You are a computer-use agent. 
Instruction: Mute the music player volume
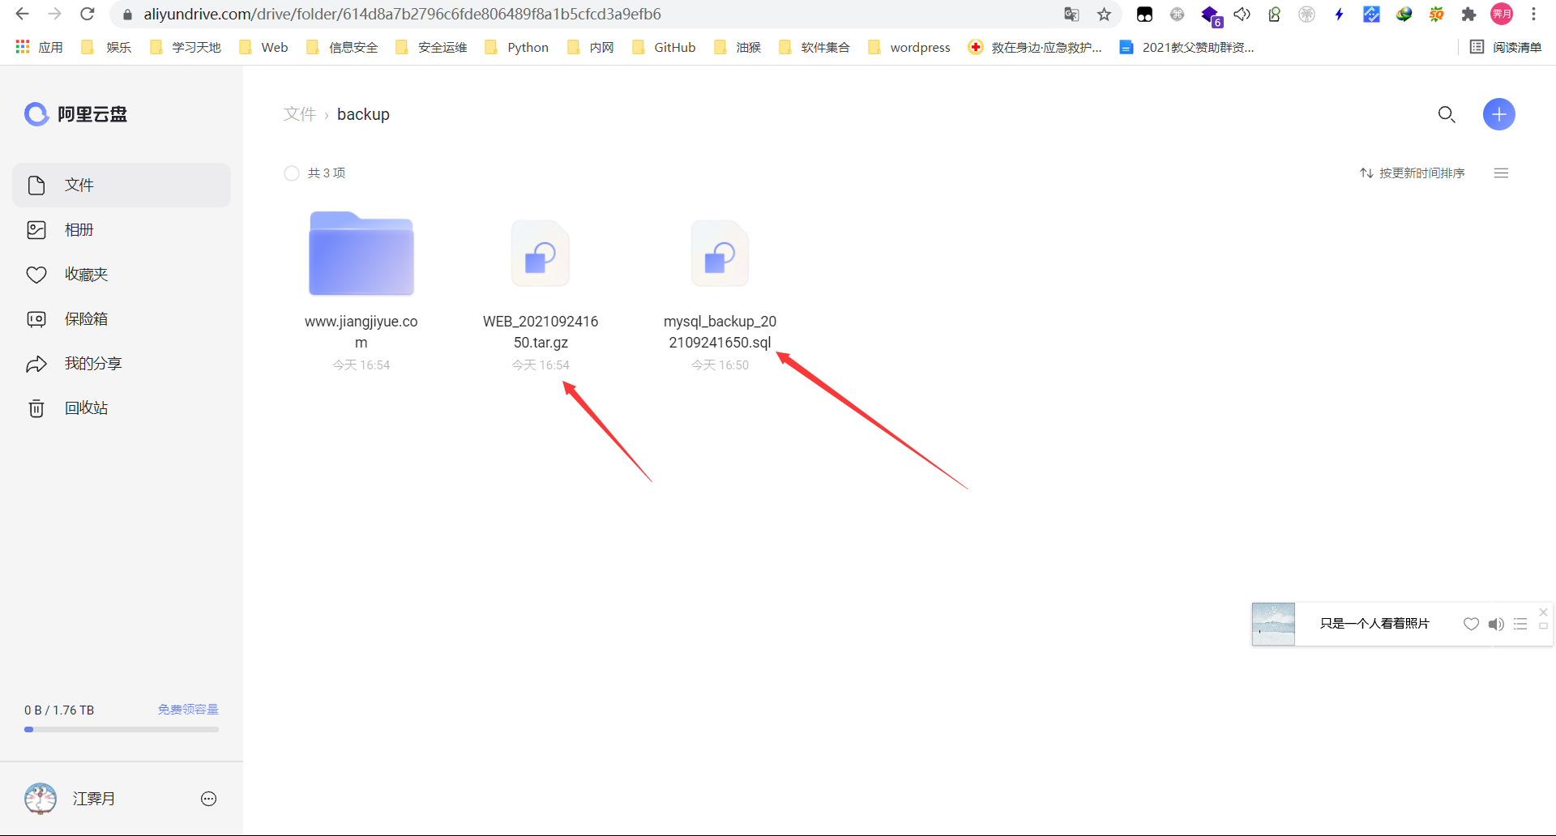[x=1495, y=624]
